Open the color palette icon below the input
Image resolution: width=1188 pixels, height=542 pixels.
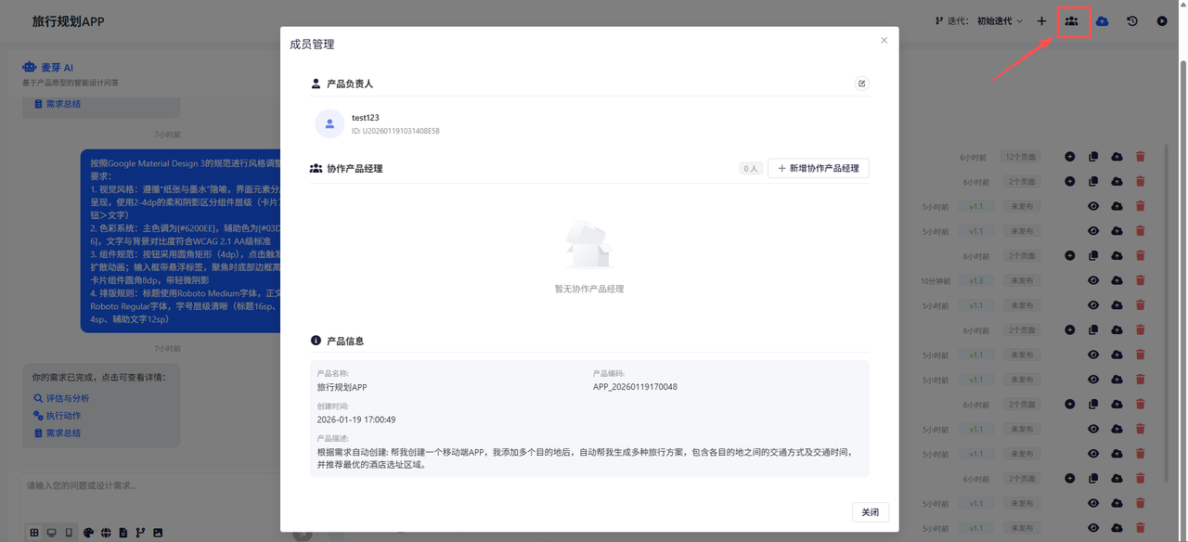(88, 533)
